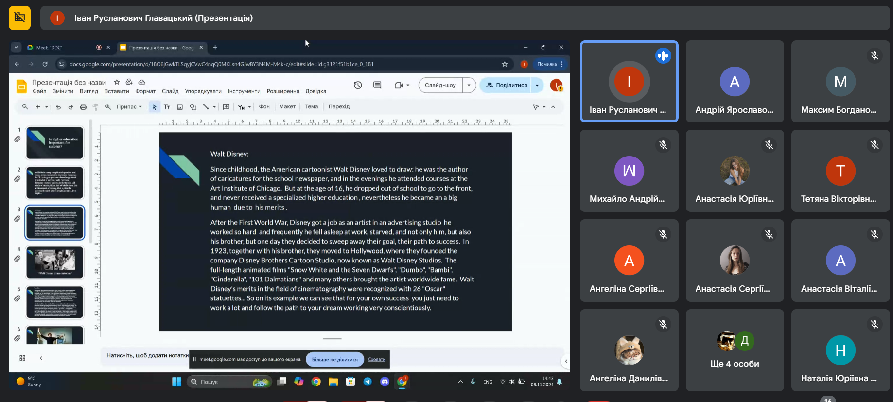
Task: Expand the share options dropdown arrow
Action: [x=537, y=85]
